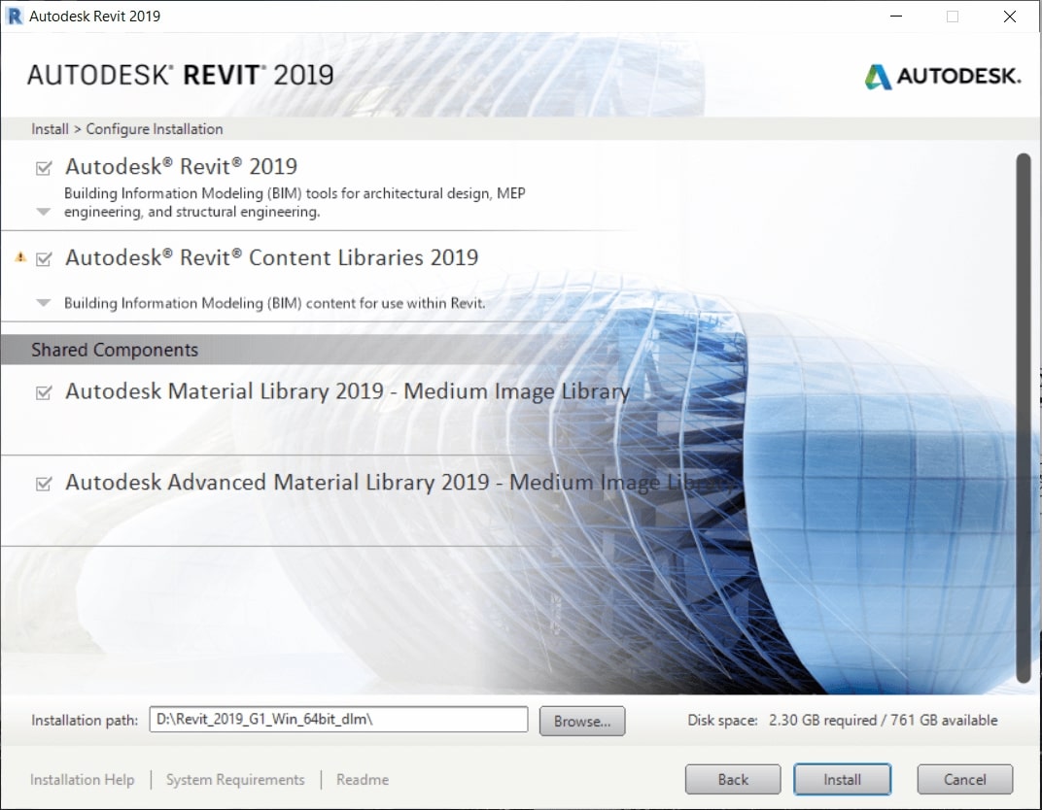Click the vertical scrollbar of component list
Image resolution: width=1042 pixels, height=810 pixels.
1023,418
